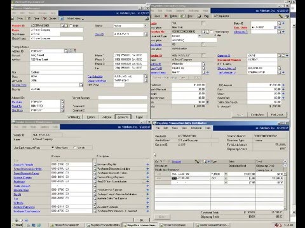Click expansion arrow beside Credit Card amount
This screenshot has height=228, width=305.
(x=283, y=98)
